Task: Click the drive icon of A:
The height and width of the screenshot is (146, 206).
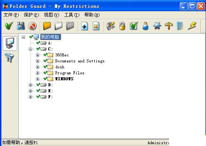Action: click(43, 43)
